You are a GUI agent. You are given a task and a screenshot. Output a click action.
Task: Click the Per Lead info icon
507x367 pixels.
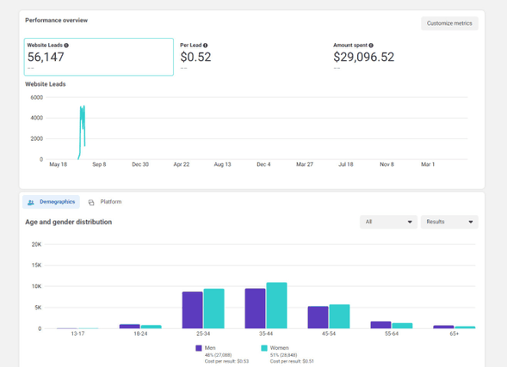pos(206,46)
